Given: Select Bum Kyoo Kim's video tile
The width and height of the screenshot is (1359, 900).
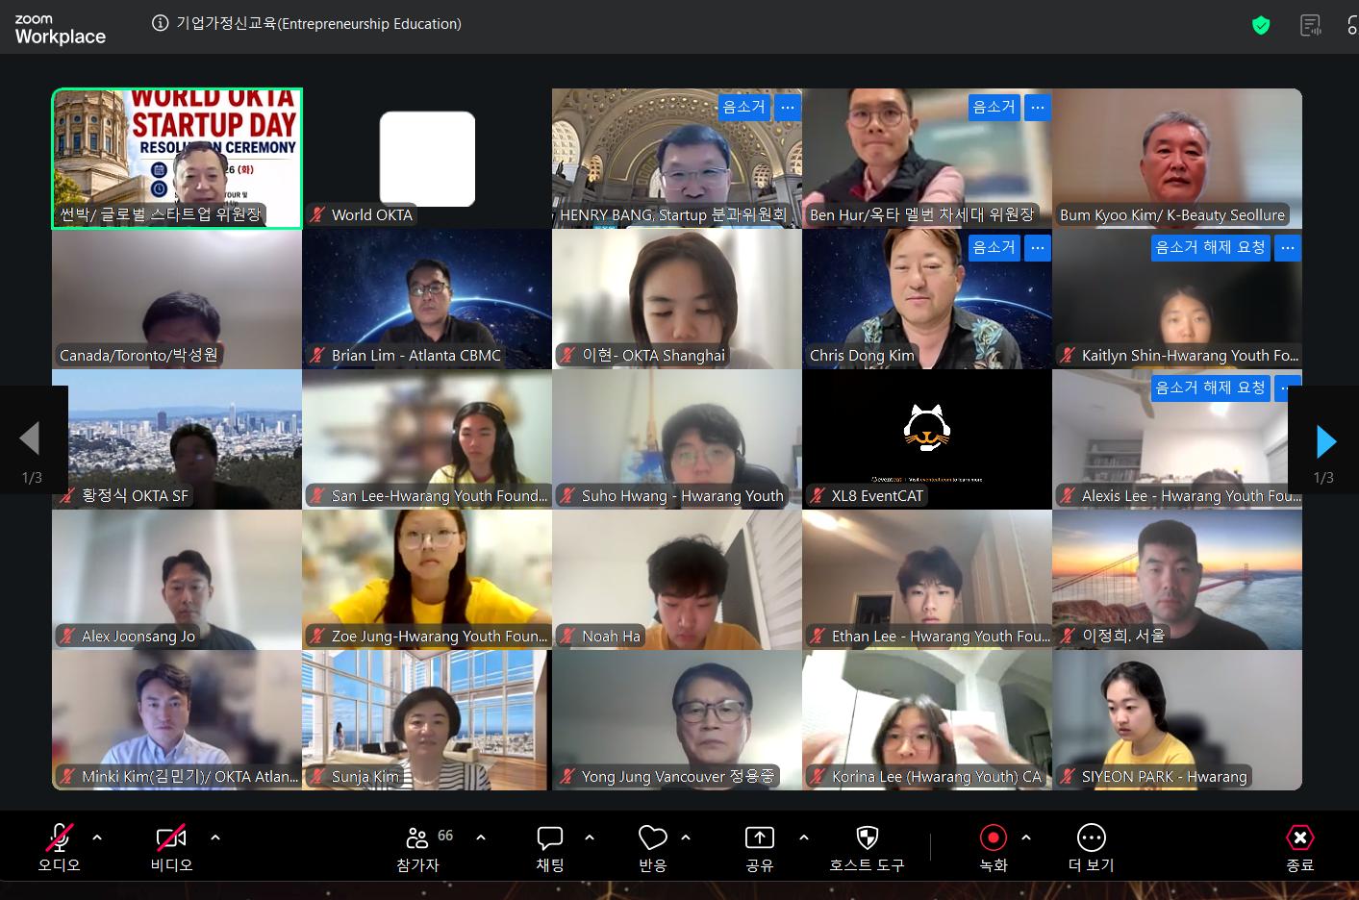Looking at the screenshot, I should pos(1177,159).
